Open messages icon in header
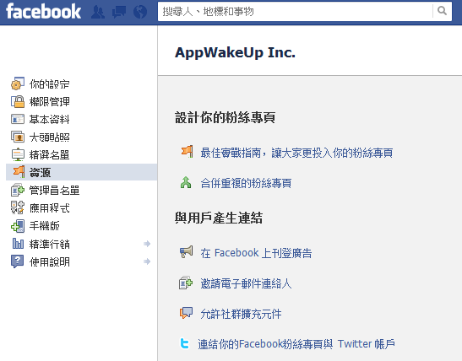 click(x=119, y=12)
